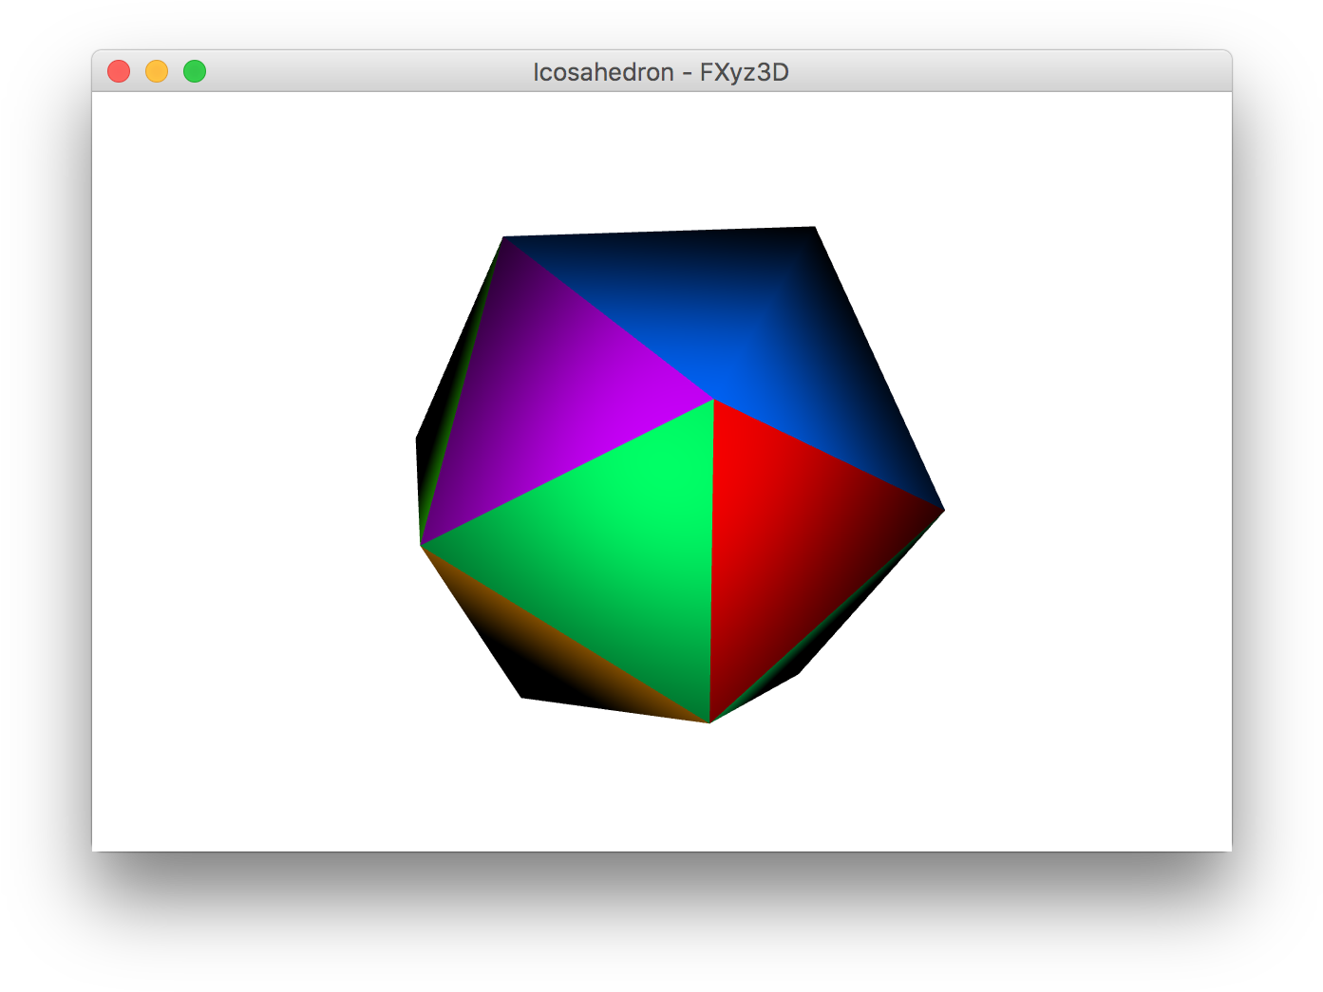Click the Icosahedron - FXyz3D title bar text
Viewport: 1323px width, 992px height.
pos(662,71)
